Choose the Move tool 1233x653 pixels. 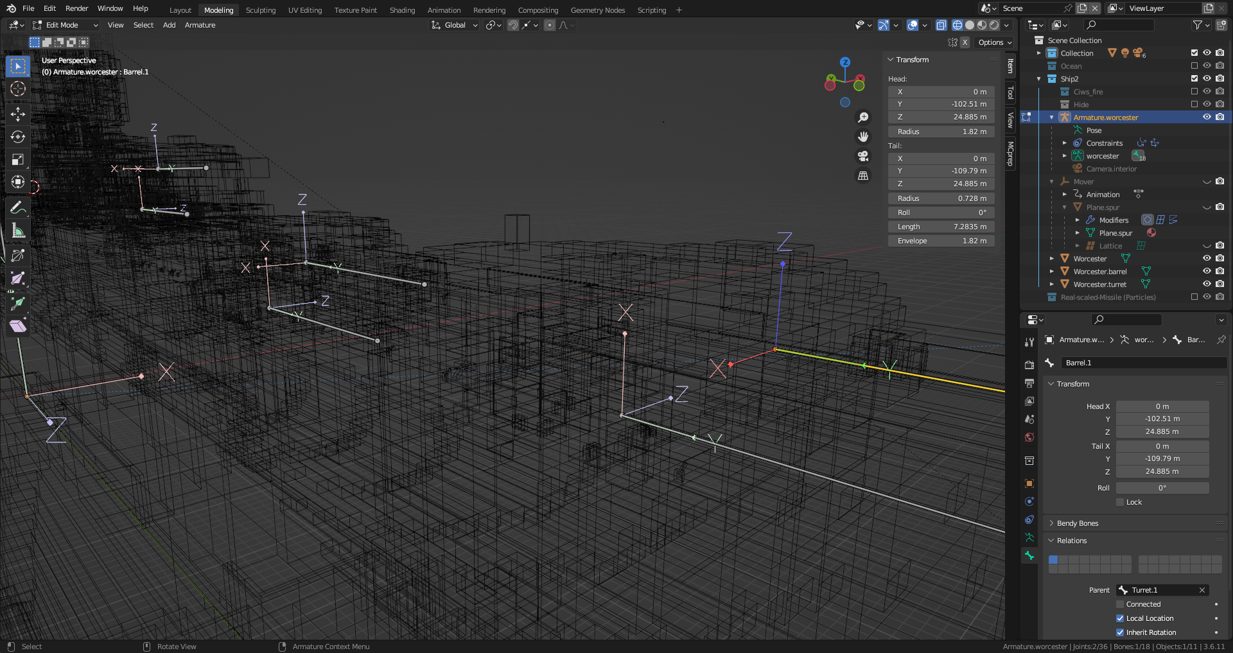[x=18, y=114]
